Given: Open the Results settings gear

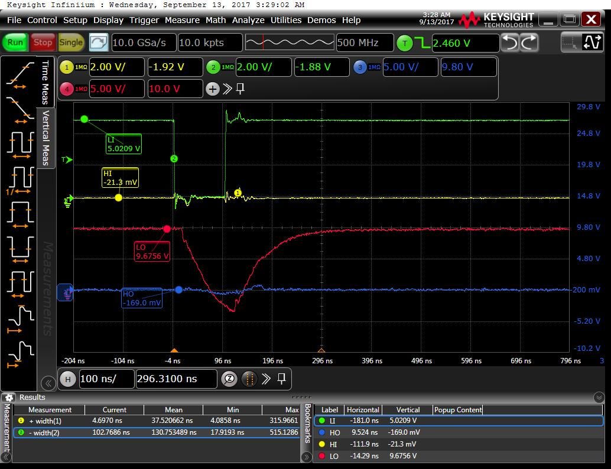Looking at the screenshot, I should click(x=9, y=398).
